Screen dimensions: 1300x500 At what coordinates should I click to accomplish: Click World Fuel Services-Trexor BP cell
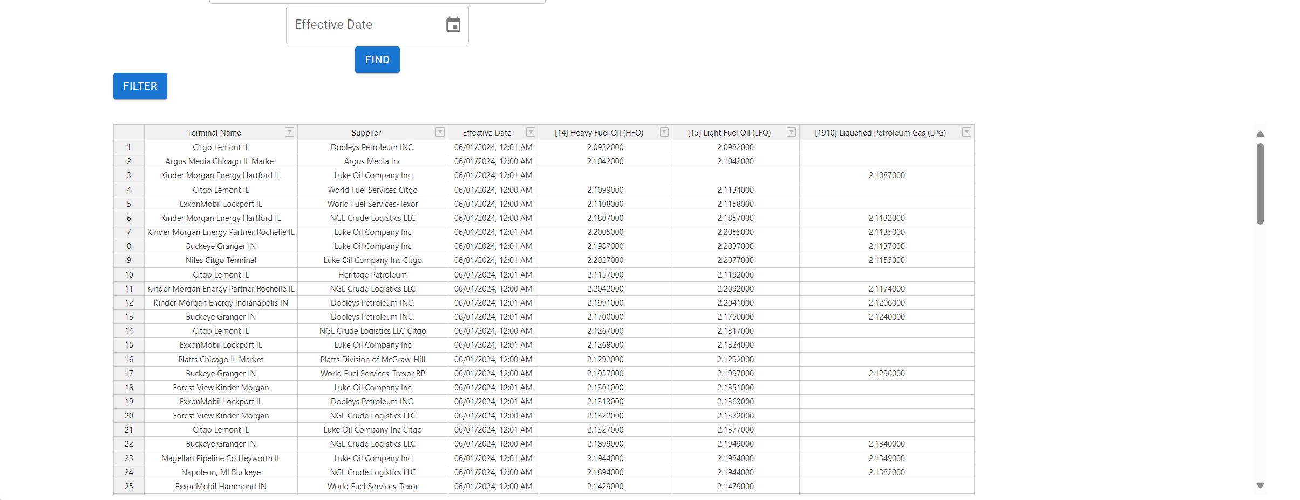(372, 374)
